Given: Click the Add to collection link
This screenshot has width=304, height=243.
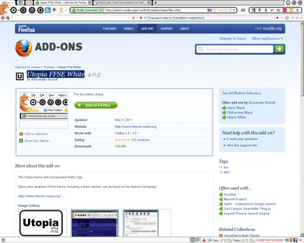Looking at the screenshot, I should tap(36, 134).
